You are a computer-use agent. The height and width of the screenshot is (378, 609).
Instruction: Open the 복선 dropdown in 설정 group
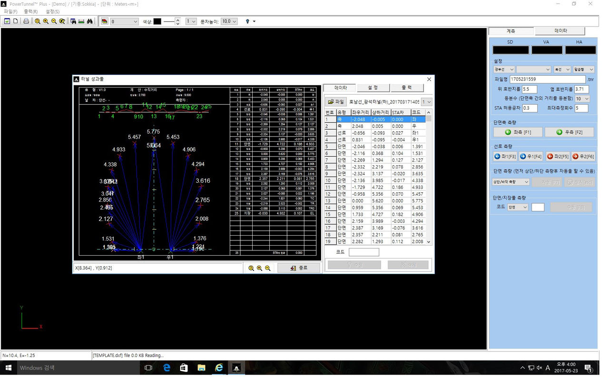point(562,70)
